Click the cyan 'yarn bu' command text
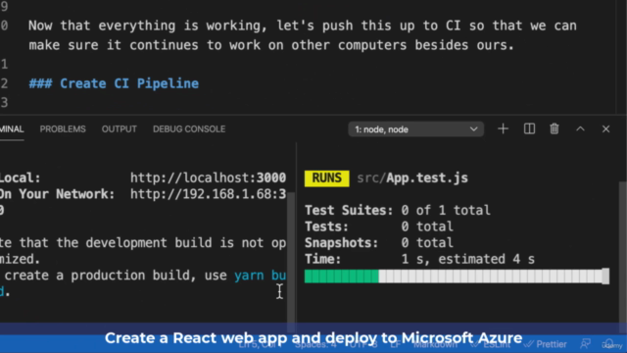The image size is (627, 353). click(x=260, y=276)
